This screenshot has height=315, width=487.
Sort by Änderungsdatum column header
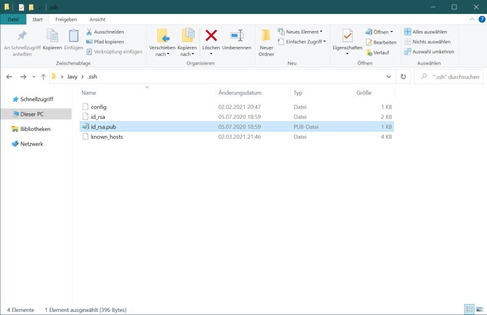tap(240, 93)
